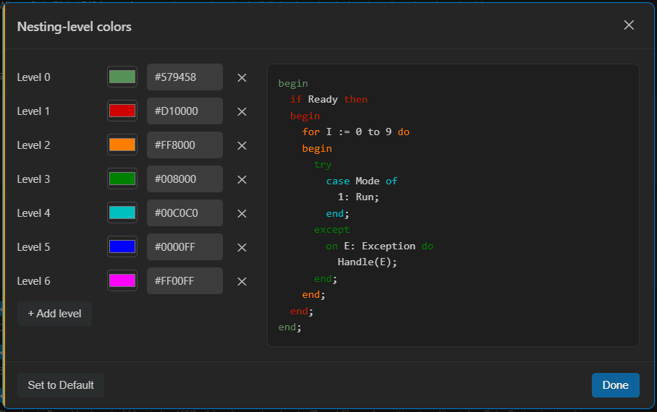Edit the #FF00FF hex field

click(x=185, y=280)
